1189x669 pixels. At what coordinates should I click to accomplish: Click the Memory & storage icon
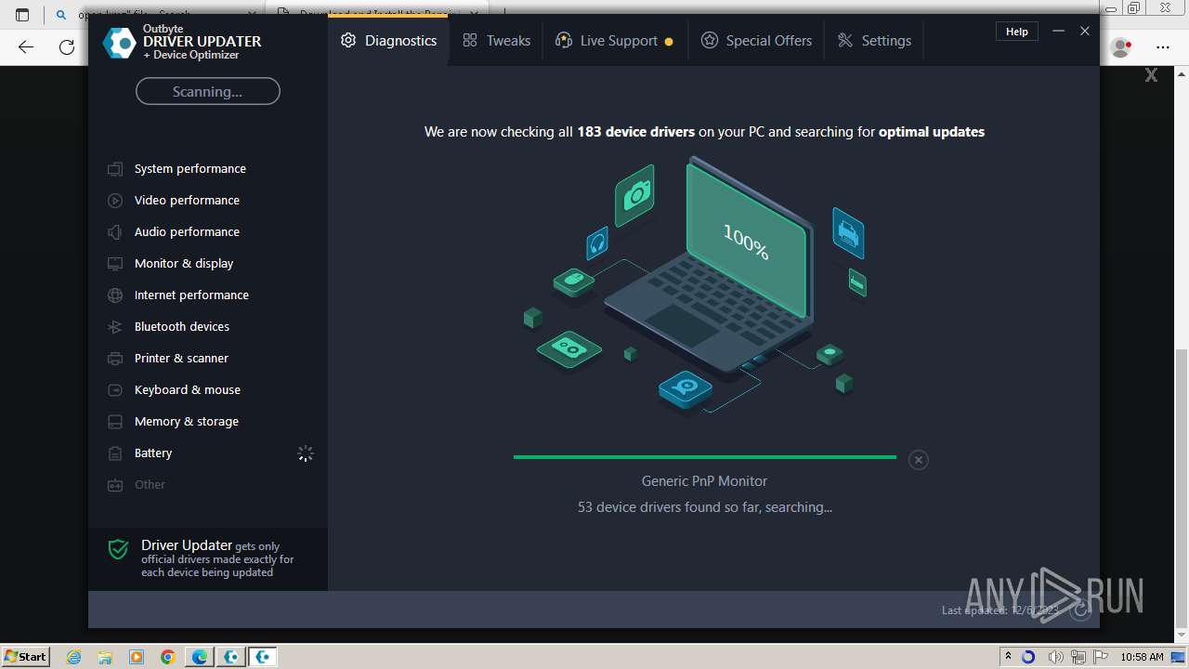115,422
